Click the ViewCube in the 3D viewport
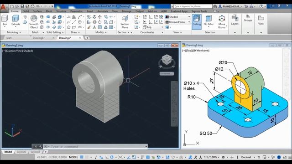Viewport: 292px width, 164px height. (x=167, y=60)
